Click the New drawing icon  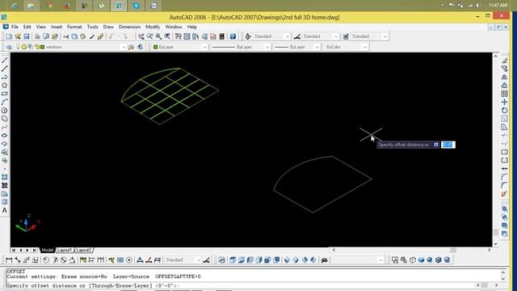pos(9,36)
